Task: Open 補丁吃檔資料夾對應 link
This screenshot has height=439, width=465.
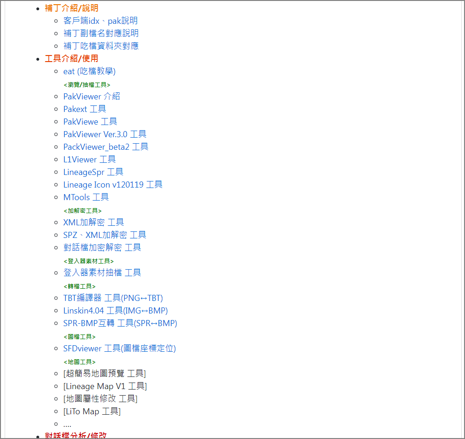Action: [x=101, y=46]
